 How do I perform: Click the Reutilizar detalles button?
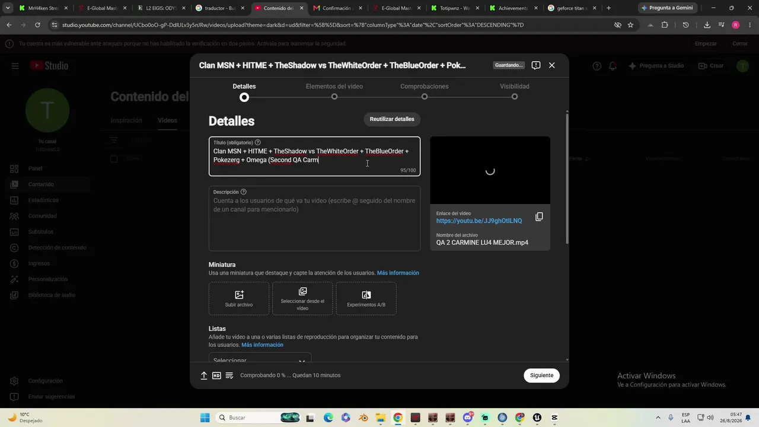point(392,119)
